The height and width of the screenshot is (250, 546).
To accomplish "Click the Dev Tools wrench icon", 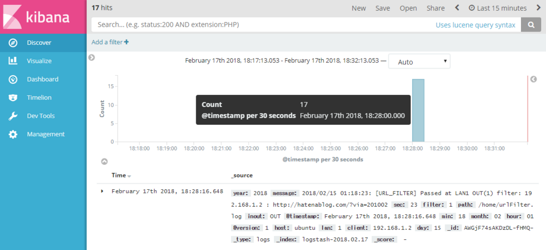I will coord(13,116).
